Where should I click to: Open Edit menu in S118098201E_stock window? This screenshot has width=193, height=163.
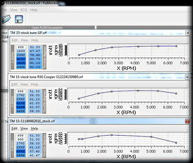[14, 128]
